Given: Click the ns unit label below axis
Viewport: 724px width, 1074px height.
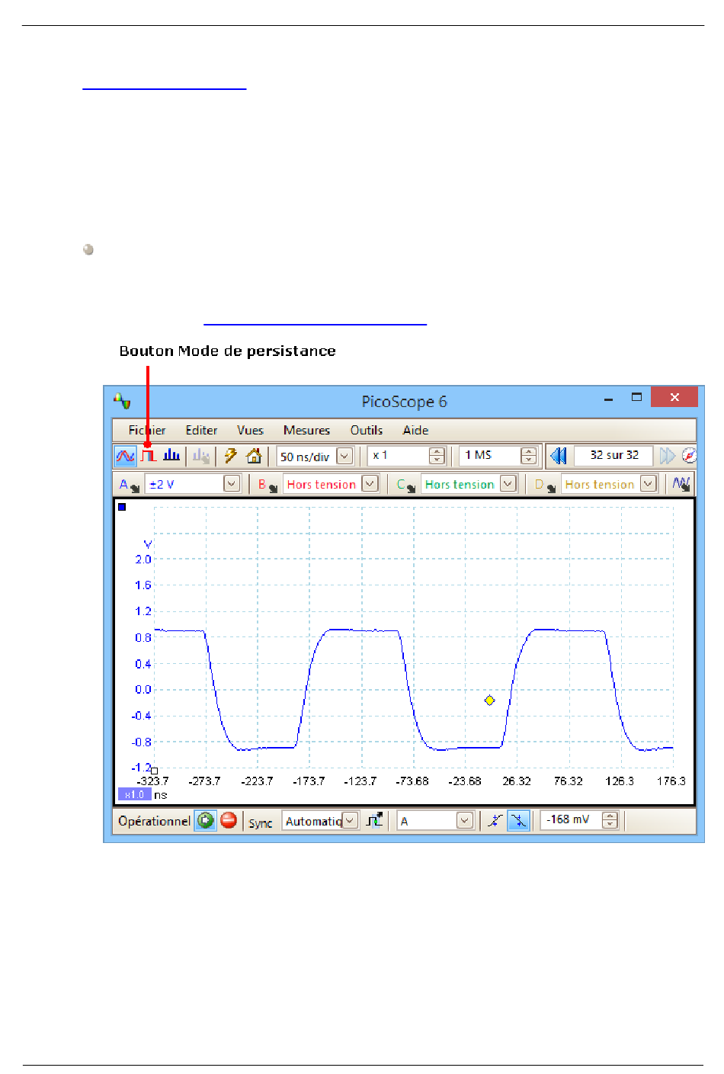Looking at the screenshot, I should coord(160,795).
